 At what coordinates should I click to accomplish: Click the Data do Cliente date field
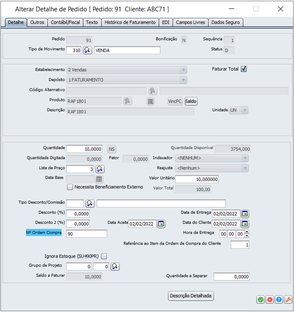click(226, 224)
